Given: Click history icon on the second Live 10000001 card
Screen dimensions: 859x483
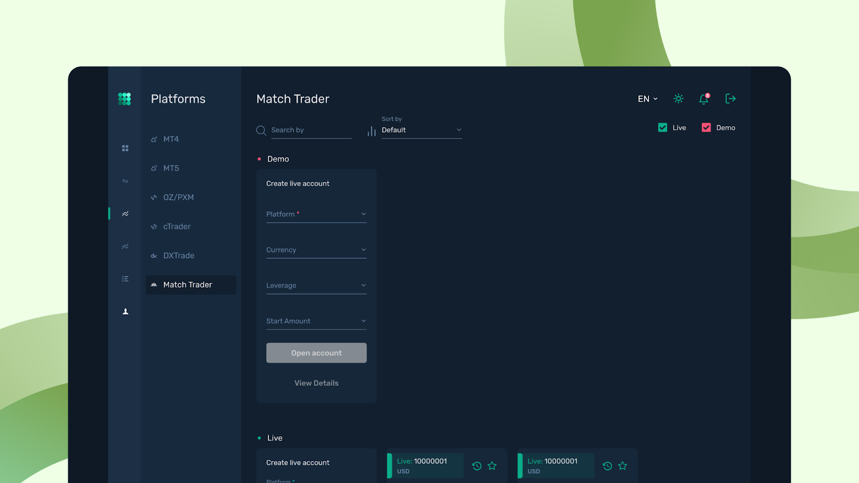Looking at the screenshot, I should click(607, 466).
